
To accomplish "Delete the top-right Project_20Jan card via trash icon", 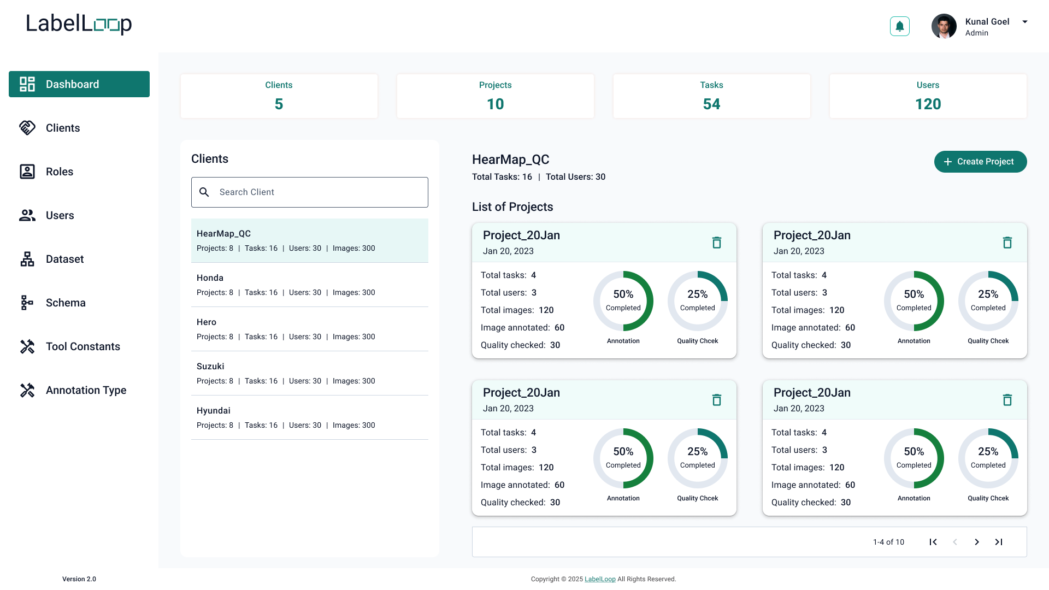I will (1007, 243).
